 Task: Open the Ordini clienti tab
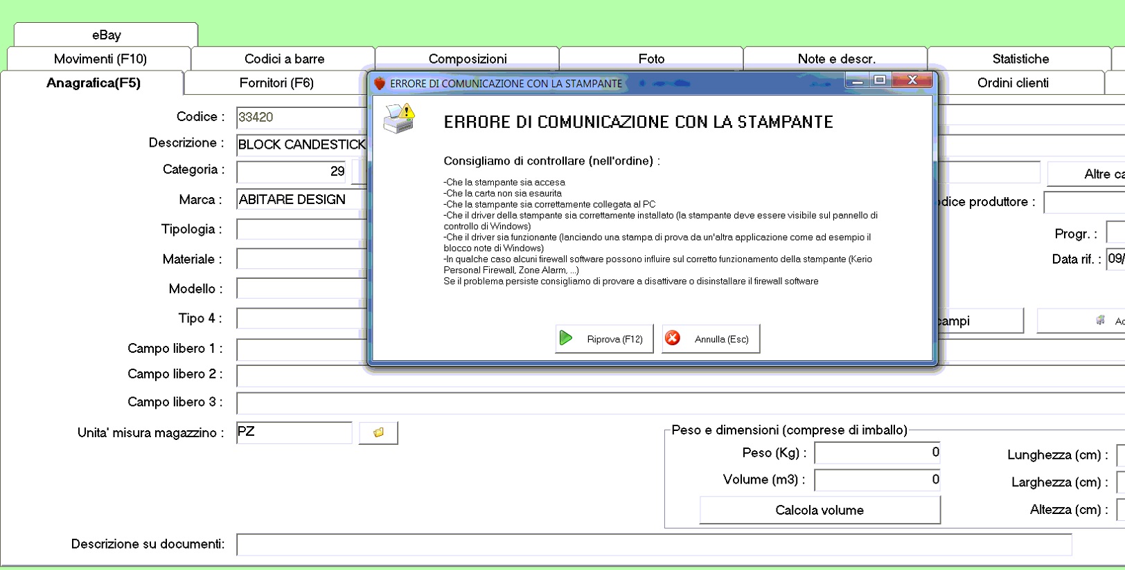(1013, 83)
